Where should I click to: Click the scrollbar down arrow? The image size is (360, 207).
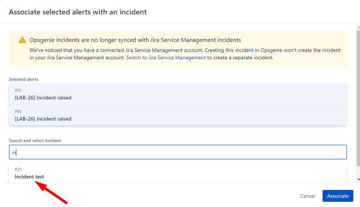coord(358,180)
